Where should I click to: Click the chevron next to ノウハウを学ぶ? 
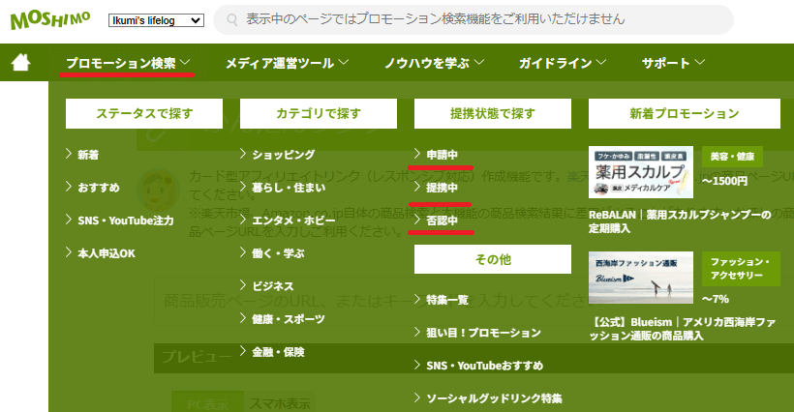479,62
